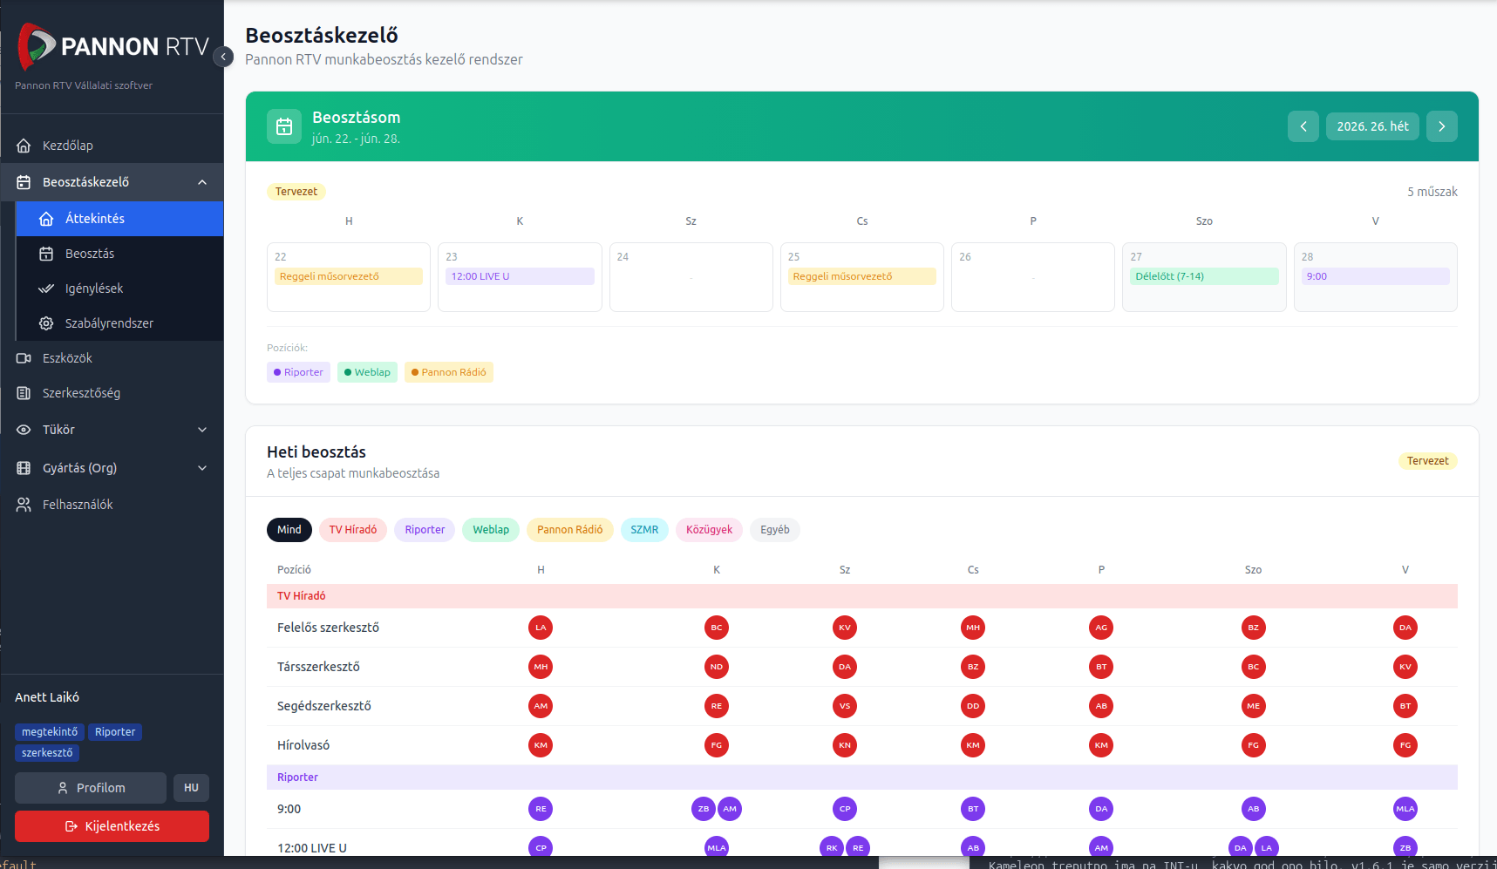
Task: Click the Beosztásom calendar icon
Action: 284,126
